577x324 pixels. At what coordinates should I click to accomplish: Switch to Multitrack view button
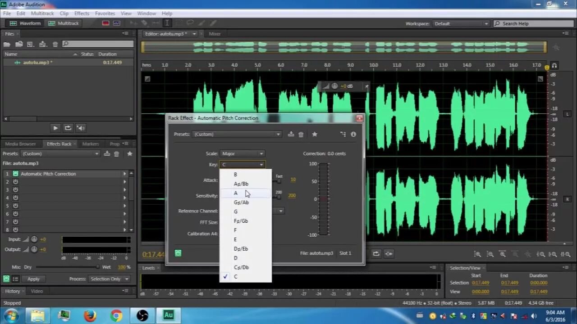(x=64, y=23)
